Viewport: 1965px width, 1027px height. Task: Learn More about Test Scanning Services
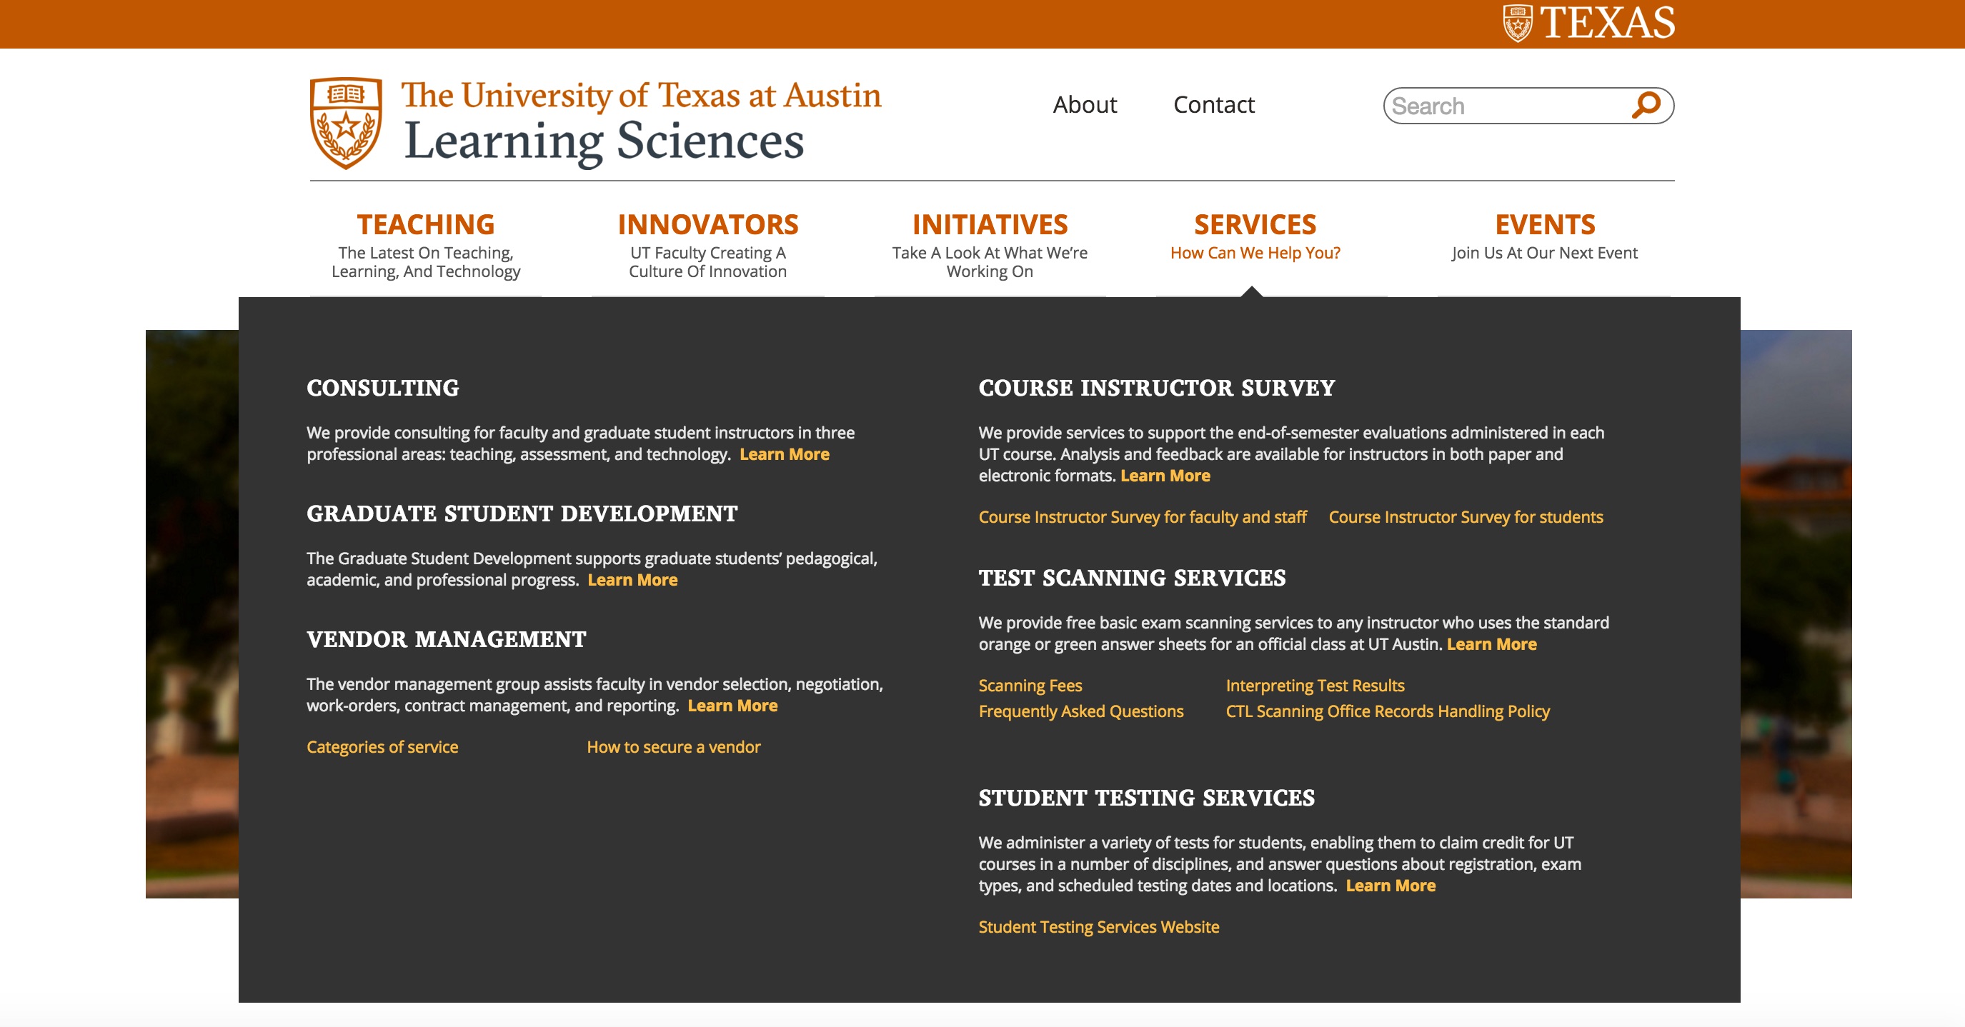click(x=1491, y=644)
